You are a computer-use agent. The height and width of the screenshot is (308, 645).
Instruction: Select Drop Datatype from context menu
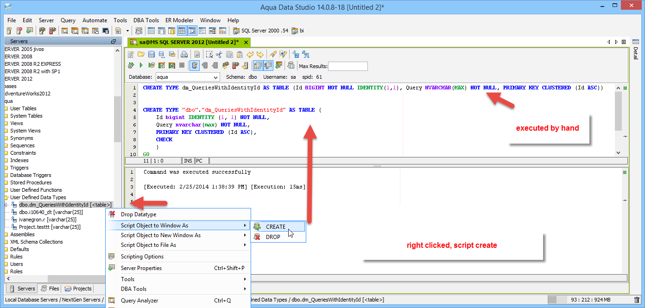(x=178, y=214)
